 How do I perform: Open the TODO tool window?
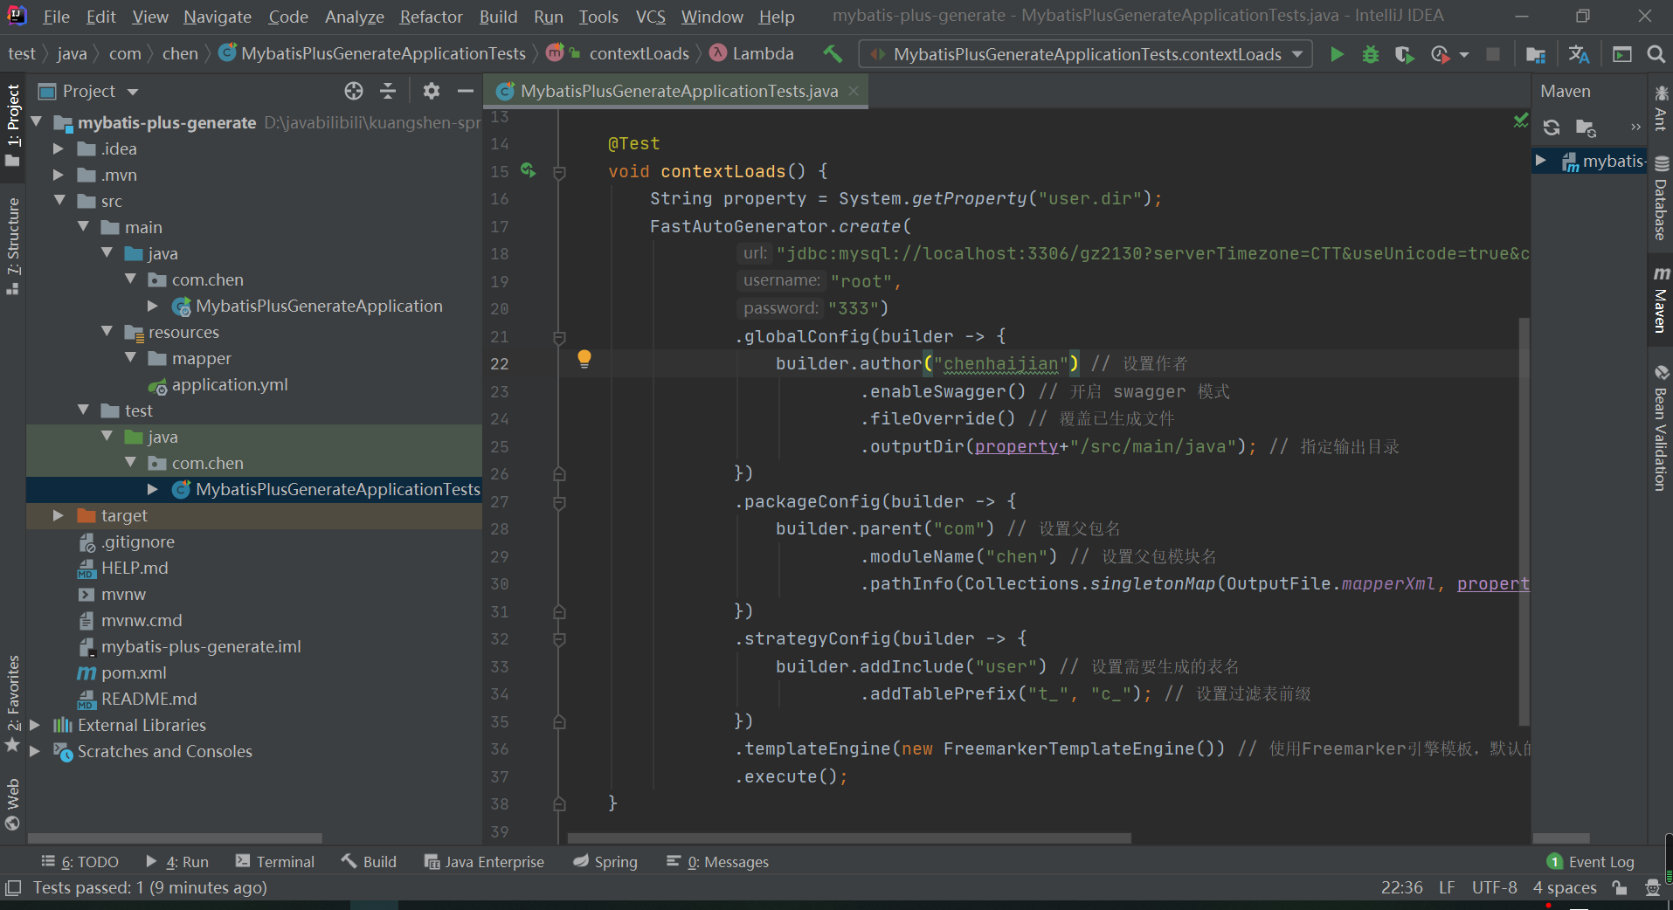[80, 862]
